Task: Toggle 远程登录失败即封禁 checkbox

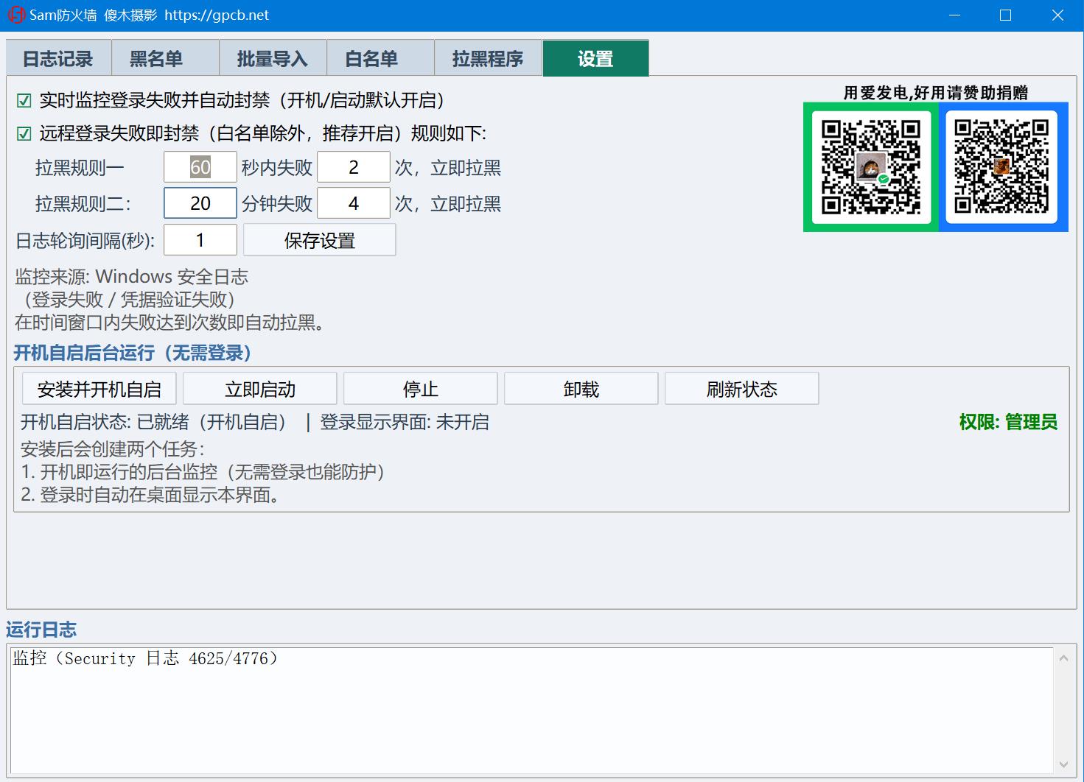Action: 24,133
